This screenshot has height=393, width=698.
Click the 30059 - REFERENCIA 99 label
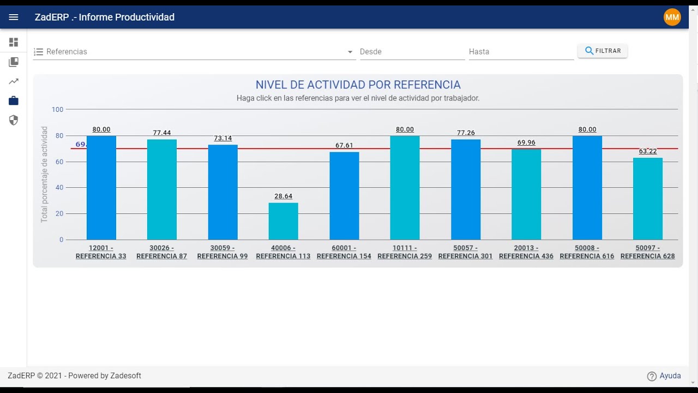coord(222,252)
